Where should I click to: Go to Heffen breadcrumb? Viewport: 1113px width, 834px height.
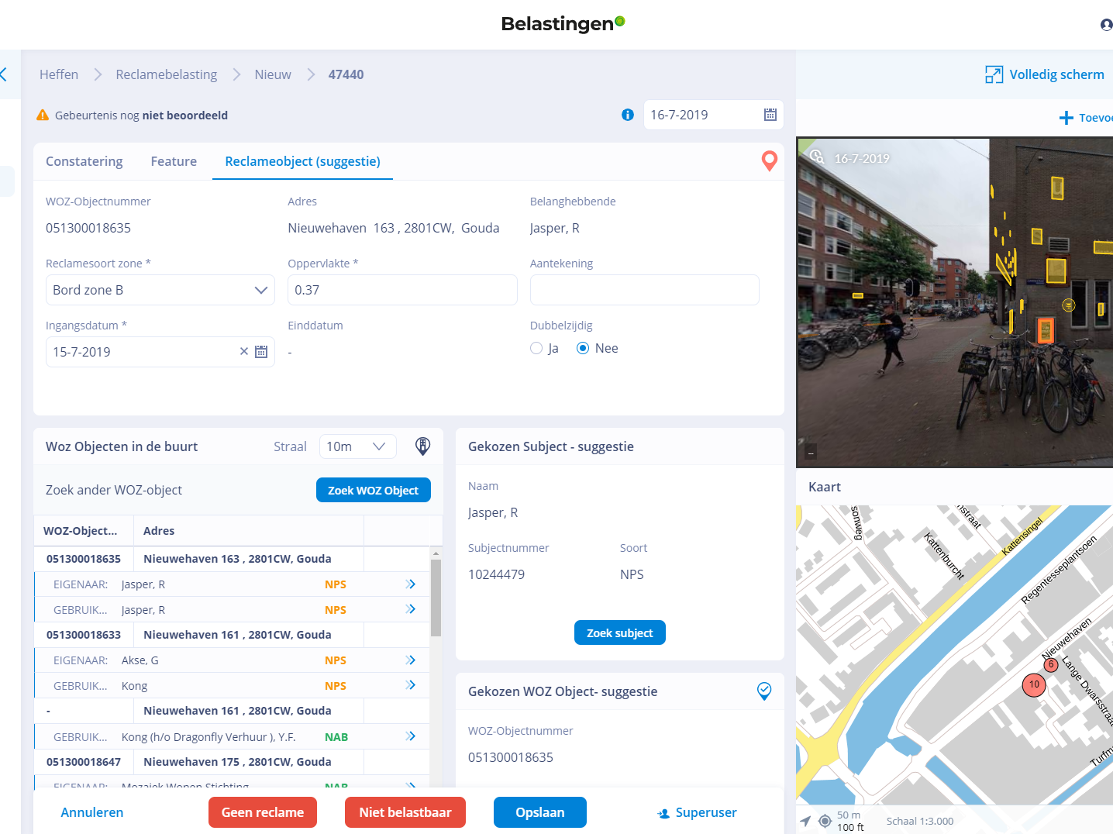pos(59,74)
